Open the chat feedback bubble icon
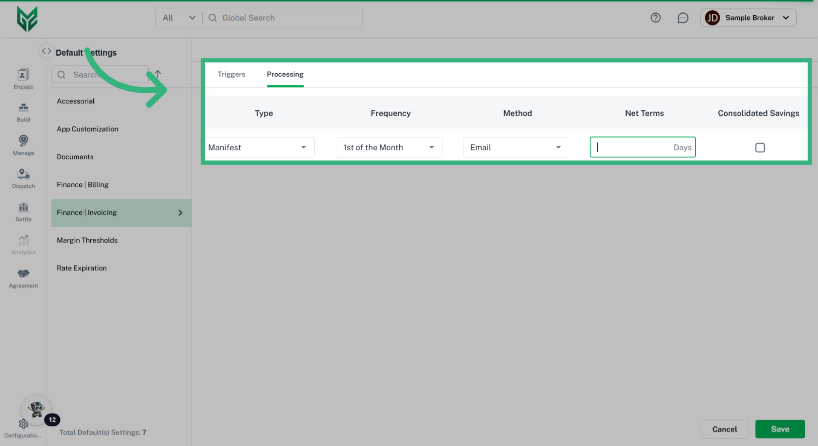 coord(683,18)
